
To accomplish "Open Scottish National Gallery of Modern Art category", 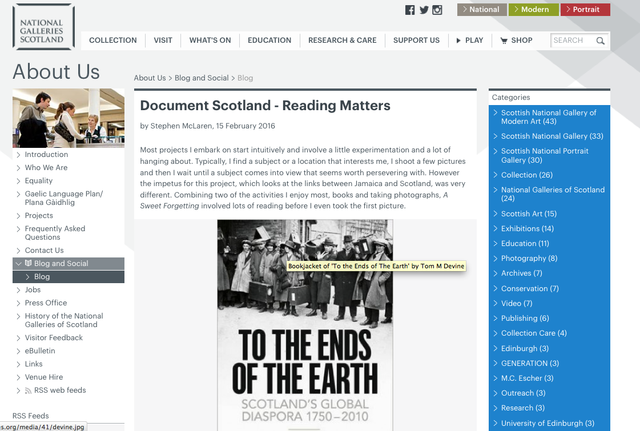I will (x=549, y=117).
